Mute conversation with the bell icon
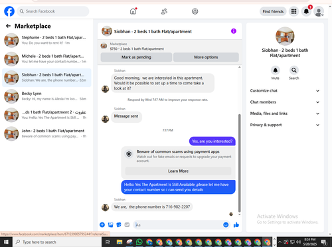 [x=276, y=70]
